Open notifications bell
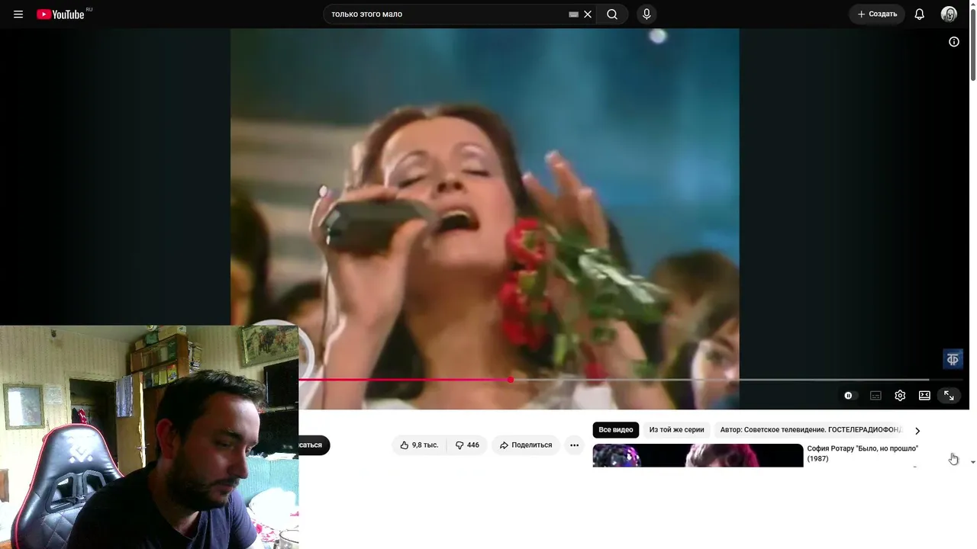Screen dimensions: 977x549 pyautogui.click(x=920, y=14)
